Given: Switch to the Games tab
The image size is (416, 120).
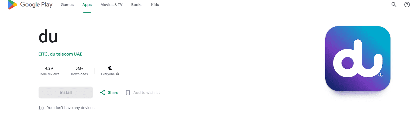Looking at the screenshot, I should coord(67,5).
